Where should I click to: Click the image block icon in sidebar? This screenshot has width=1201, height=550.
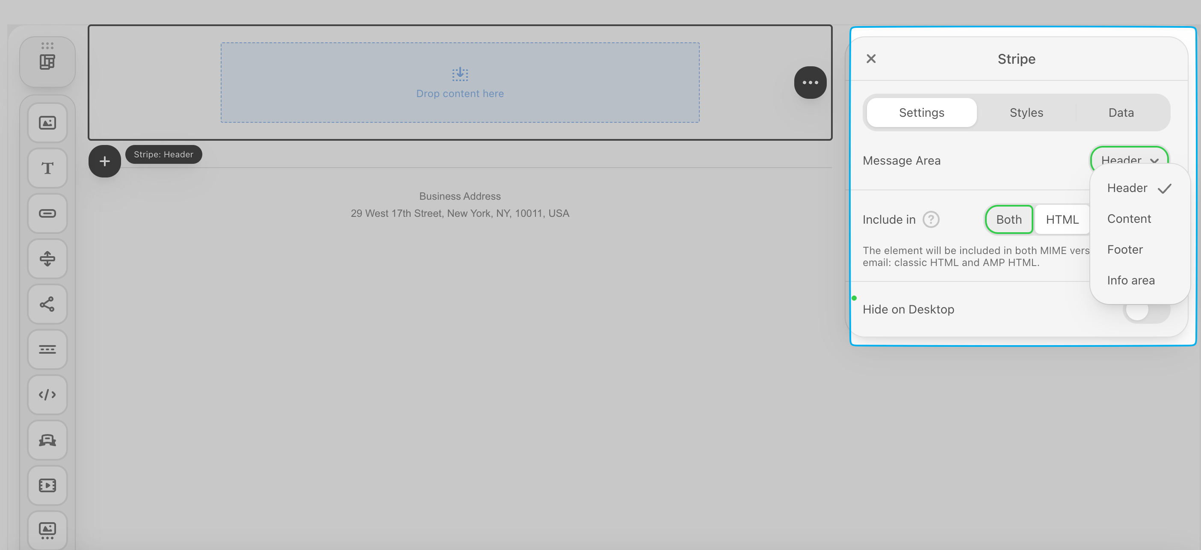tap(47, 123)
